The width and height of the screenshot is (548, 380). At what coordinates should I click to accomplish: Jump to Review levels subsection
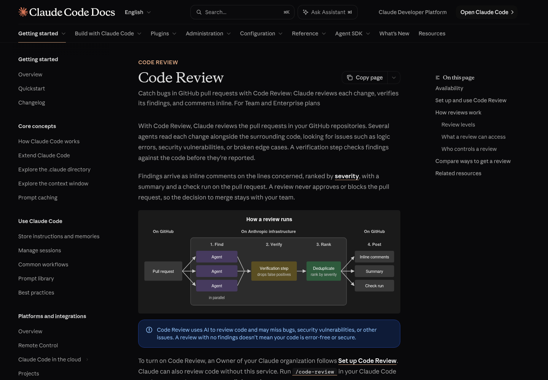coord(458,125)
